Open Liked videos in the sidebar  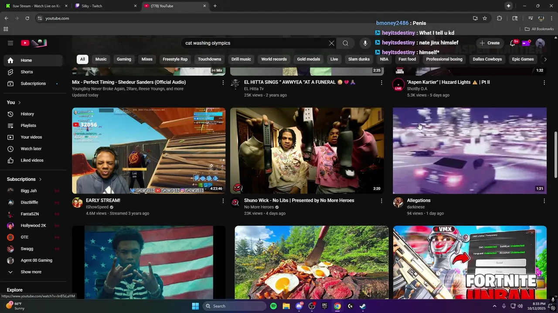(x=33, y=160)
